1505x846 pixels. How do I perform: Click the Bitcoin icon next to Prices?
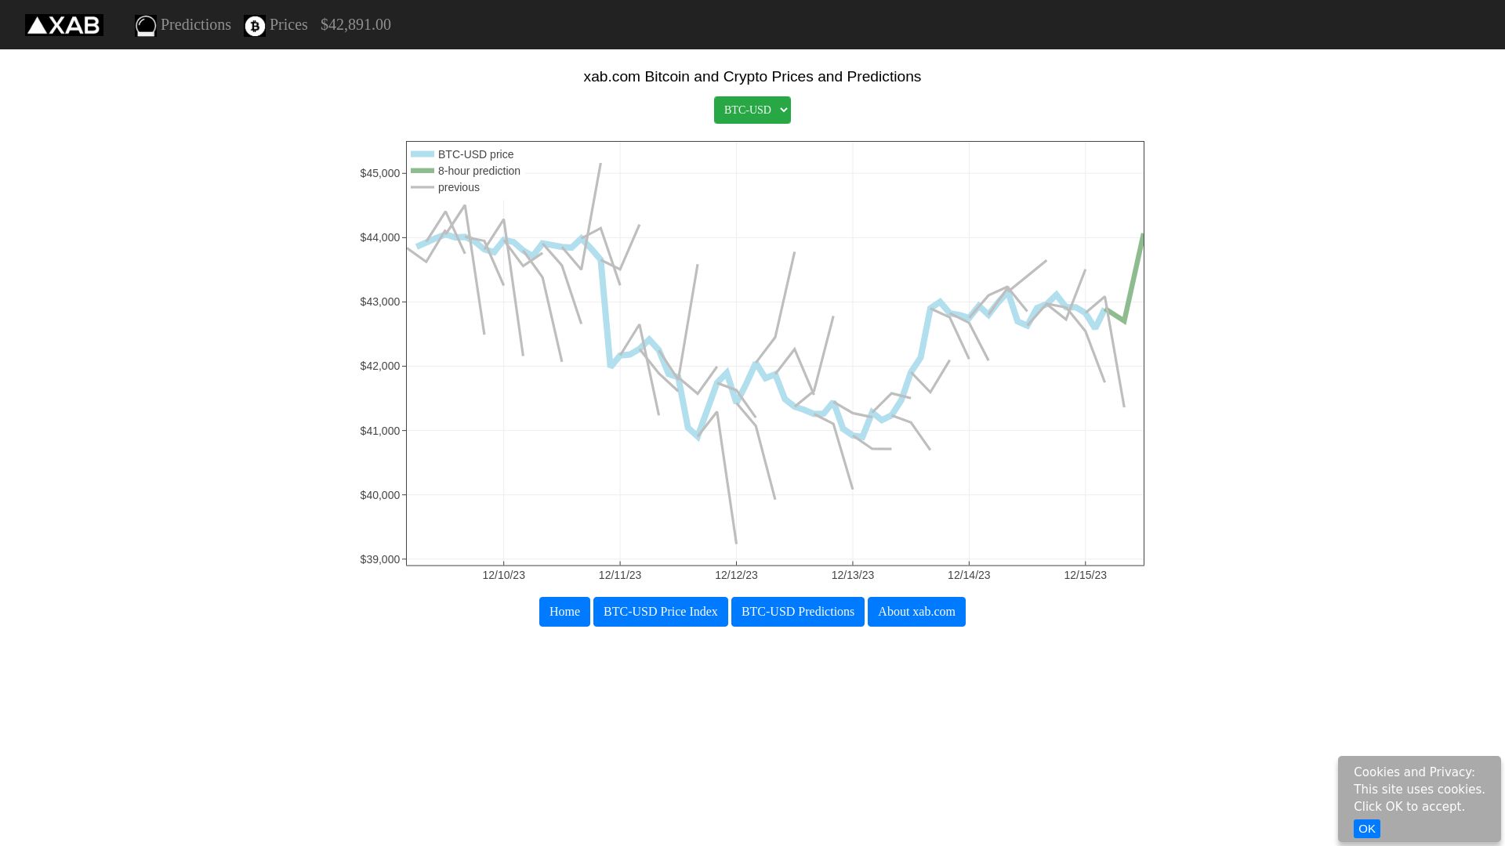(x=253, y=26)
